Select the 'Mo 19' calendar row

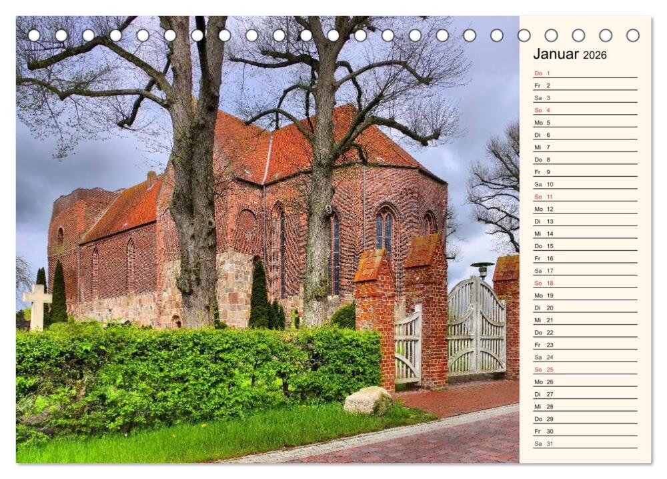[586, 296]
